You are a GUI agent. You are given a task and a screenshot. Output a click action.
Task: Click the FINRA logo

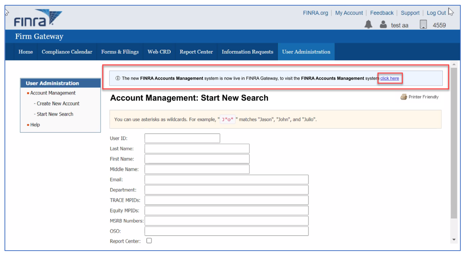click(x=37, y=18)
